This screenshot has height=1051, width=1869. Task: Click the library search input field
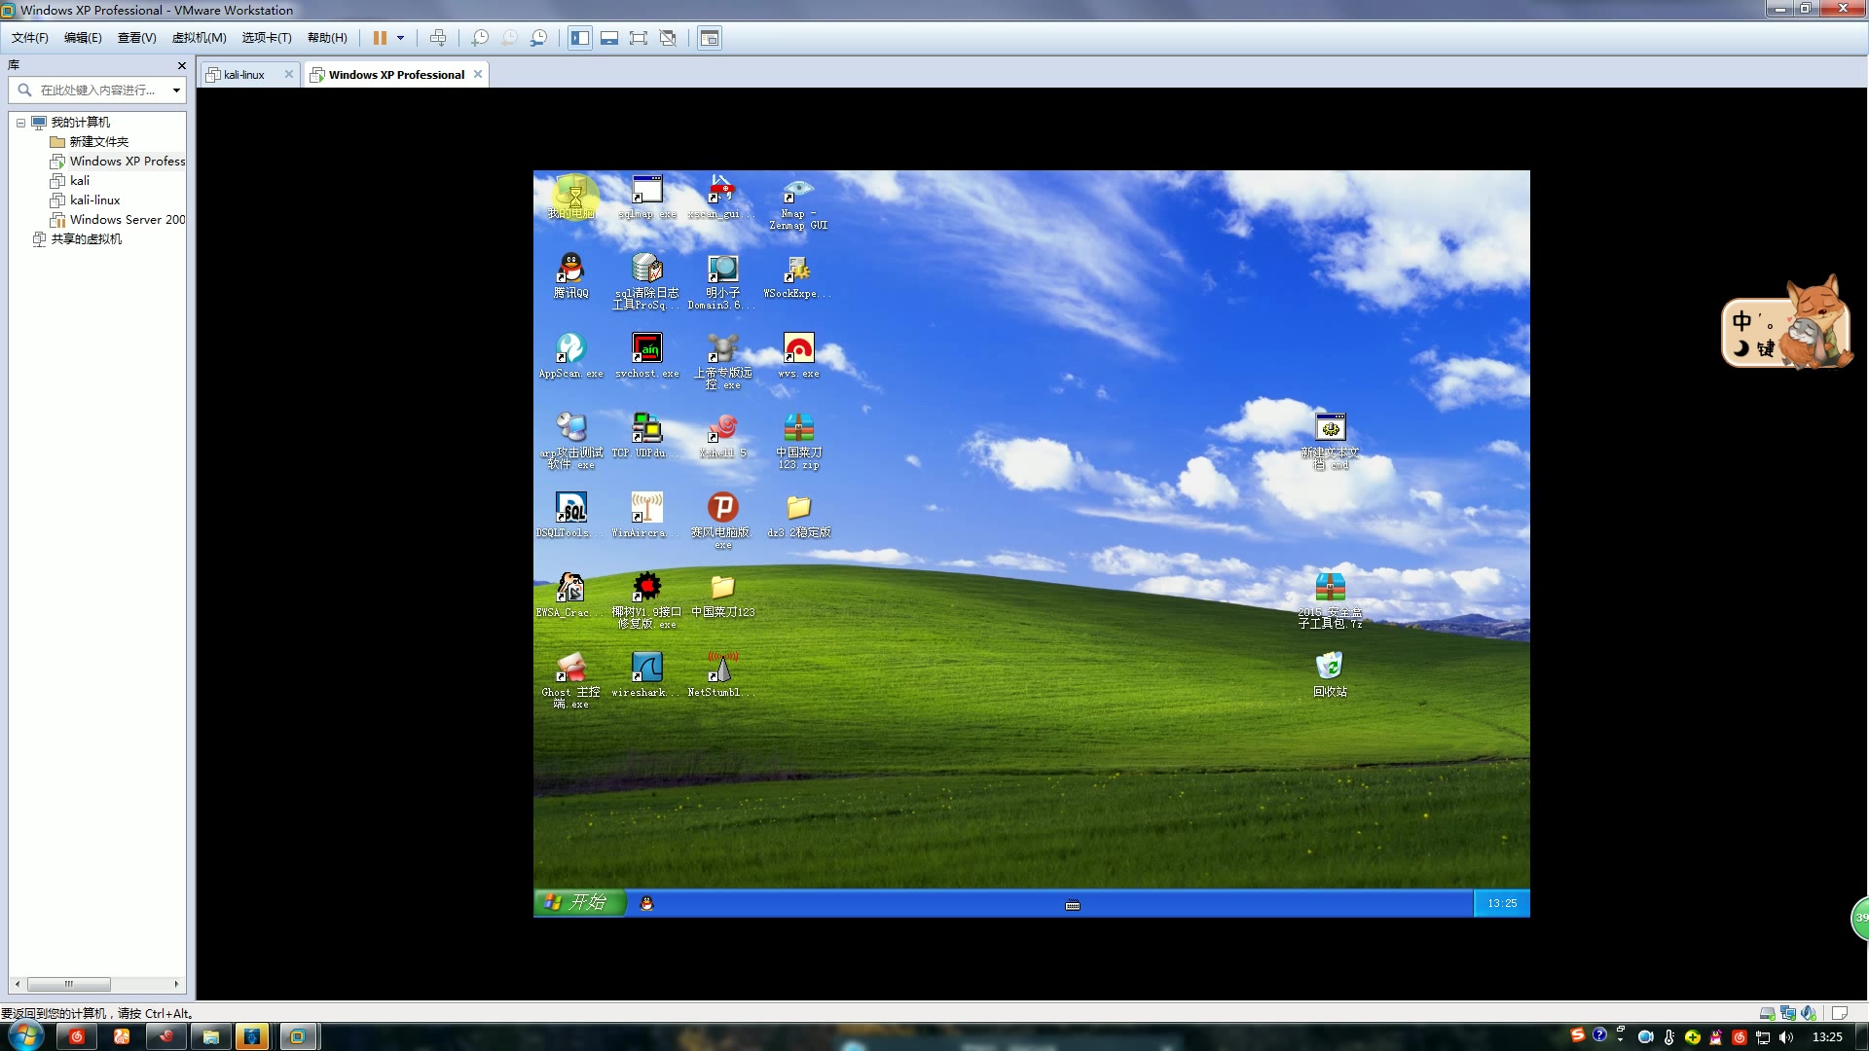[x=97, y=90]
